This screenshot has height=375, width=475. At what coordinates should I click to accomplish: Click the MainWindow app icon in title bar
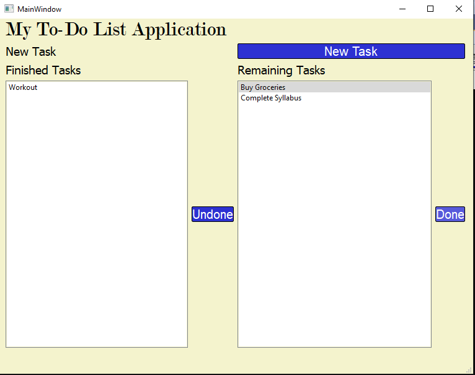point(9,9)
